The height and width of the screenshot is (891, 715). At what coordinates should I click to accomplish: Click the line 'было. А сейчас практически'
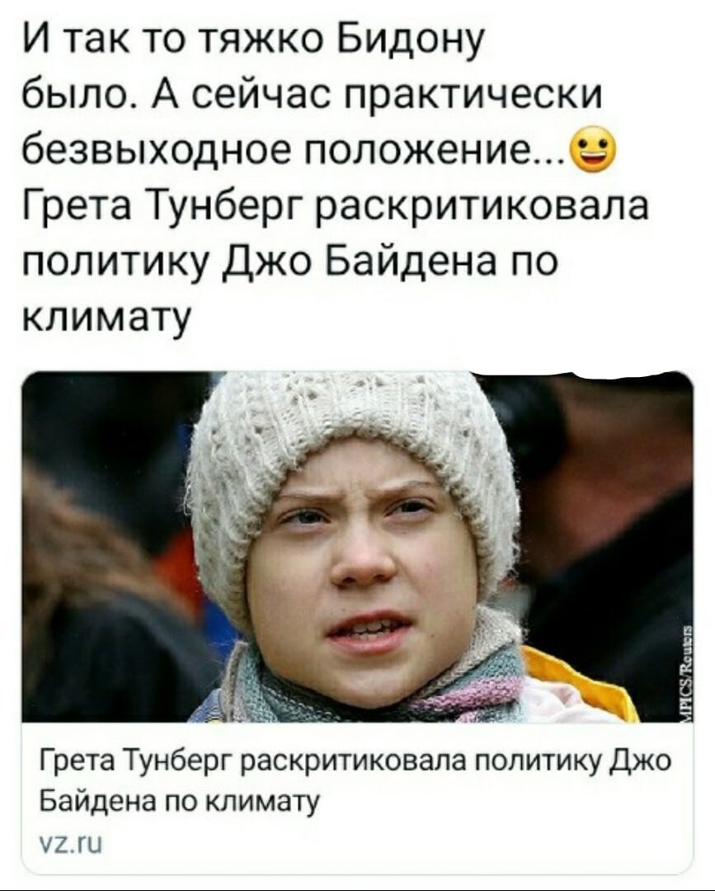(x=312, y=94)
